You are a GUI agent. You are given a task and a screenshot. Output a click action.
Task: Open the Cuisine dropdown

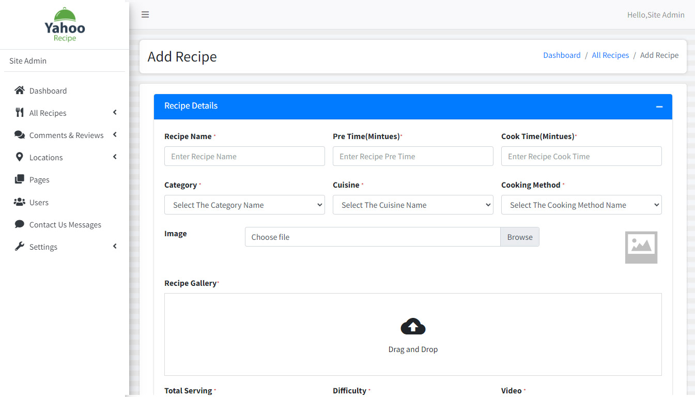pyautogui.click(x=413, y=205)
